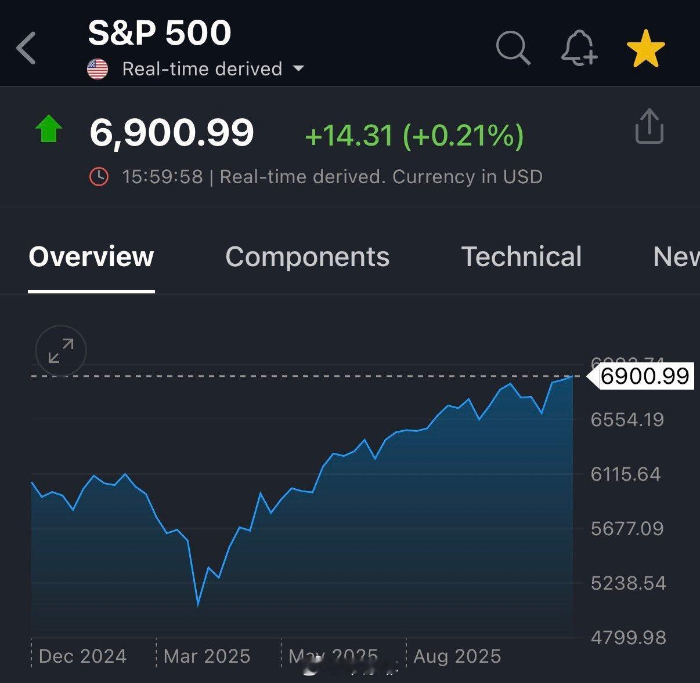Open the partially visible News tab
700x683 pixels.
pos(676,257)
